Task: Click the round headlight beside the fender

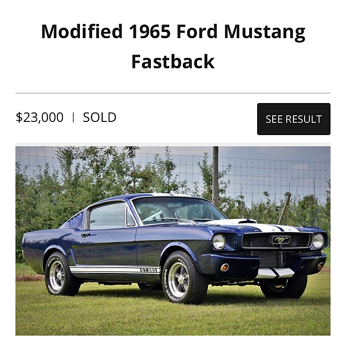Action: click(x=218, y=241)
